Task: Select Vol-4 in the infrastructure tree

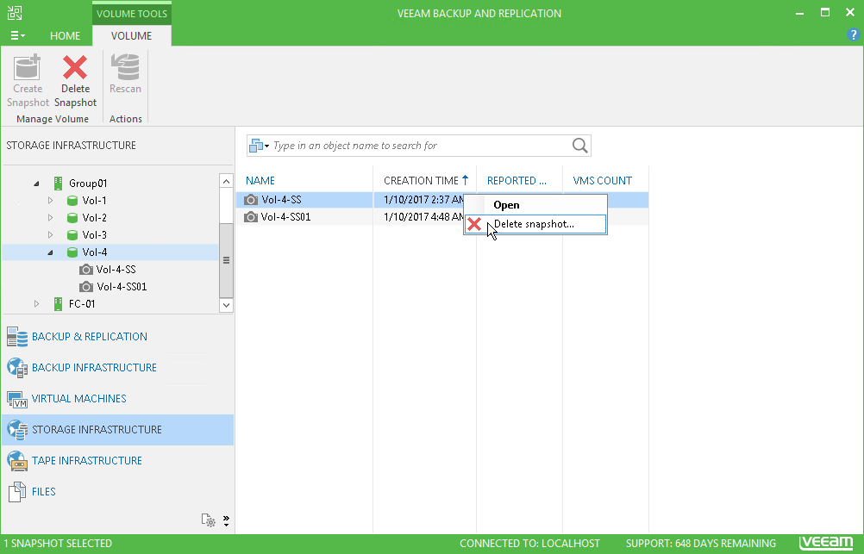Action: (x=94, y=252)
